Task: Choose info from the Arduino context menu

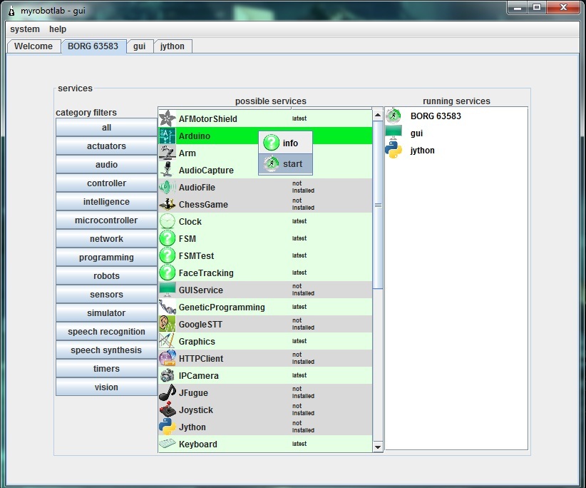Action: click(286, 143)
